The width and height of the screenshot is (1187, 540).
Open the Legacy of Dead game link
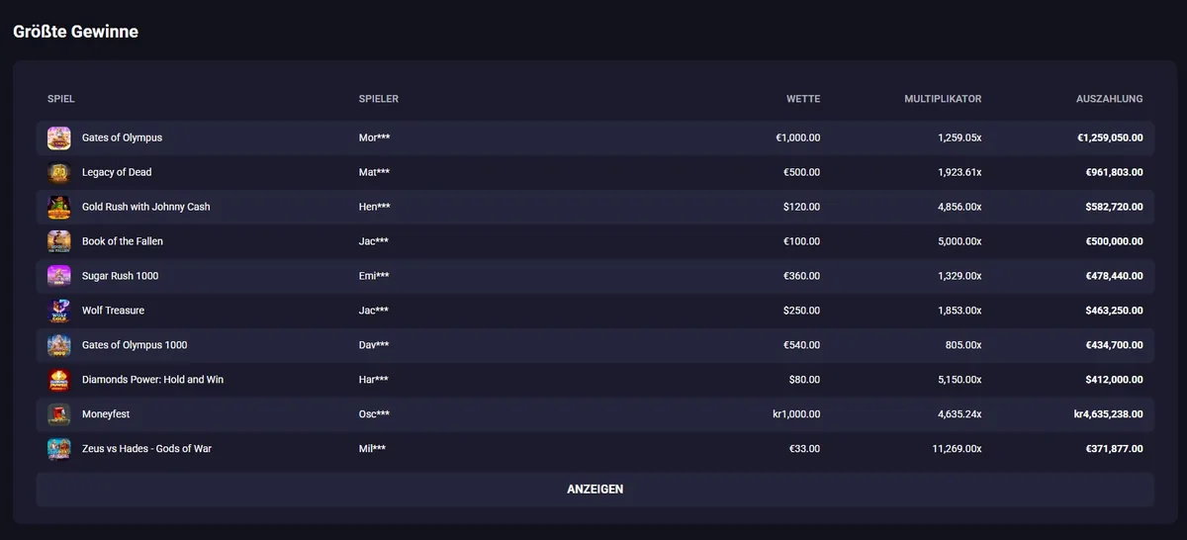click(x=117, y=172)
